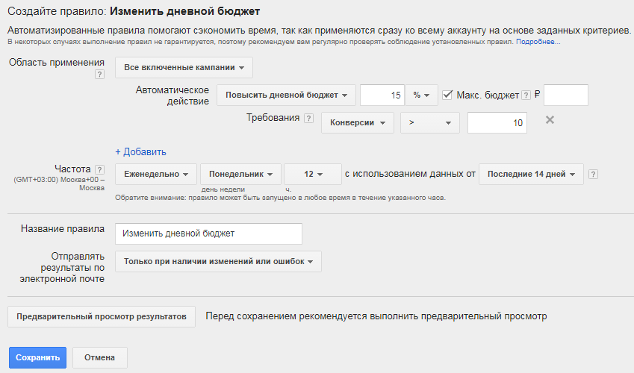Open Все включенные кампании dropdown
This screenshot has height=373, width=634.
coord(184,68)
